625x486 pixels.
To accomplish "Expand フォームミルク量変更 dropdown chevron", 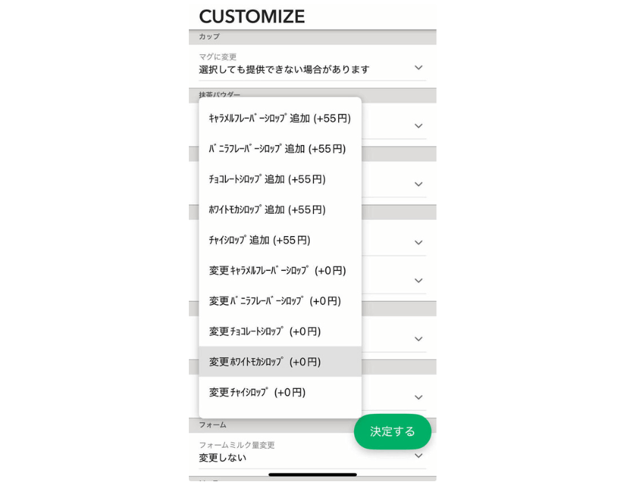I will click(x=418, y=455).
